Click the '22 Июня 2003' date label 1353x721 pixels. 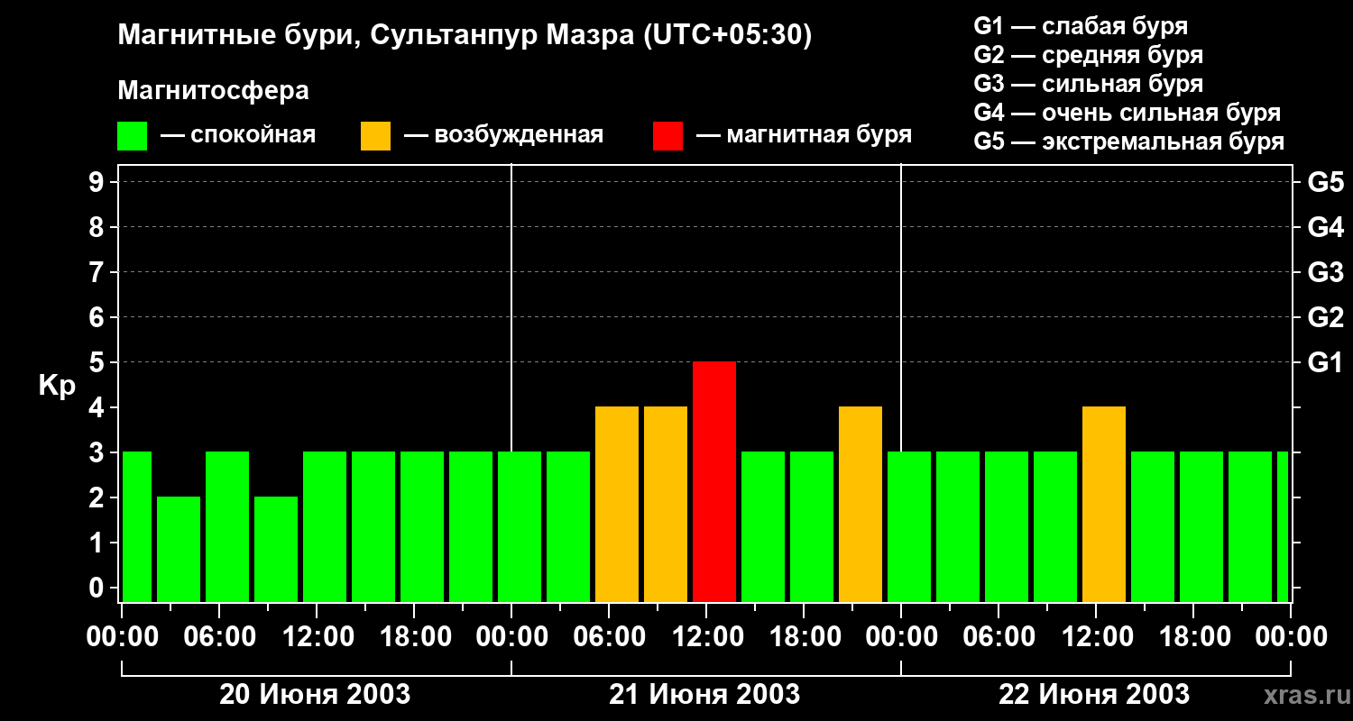click(x=1094, y=695)
